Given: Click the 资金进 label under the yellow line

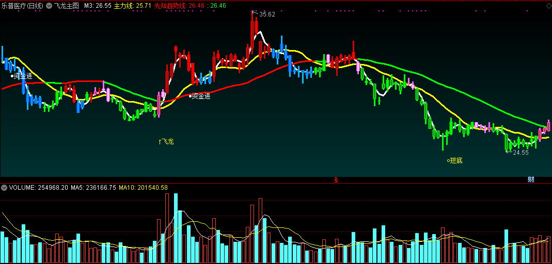Looking at the screenshot, I should pyautogui.click(x=200, y=96).
